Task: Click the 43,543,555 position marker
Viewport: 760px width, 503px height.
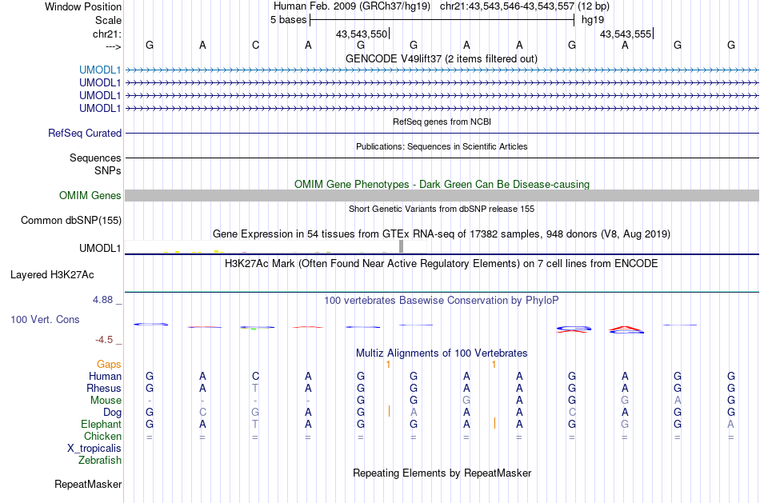Action: (626, 34)
